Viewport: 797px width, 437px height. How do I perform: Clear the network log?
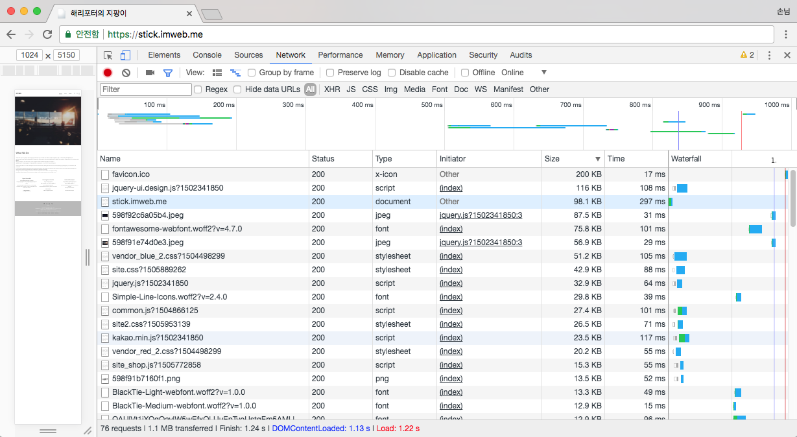pos(126,73)
